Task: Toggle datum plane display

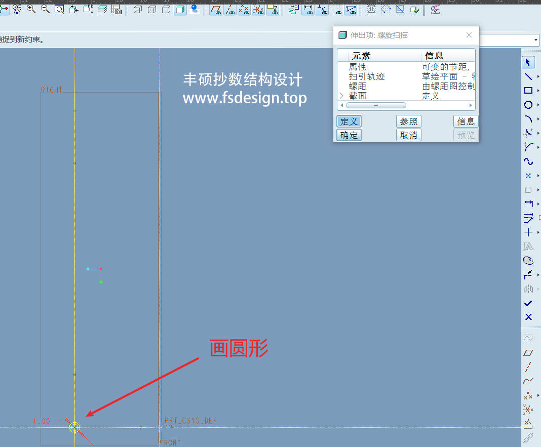Action: 216,9
